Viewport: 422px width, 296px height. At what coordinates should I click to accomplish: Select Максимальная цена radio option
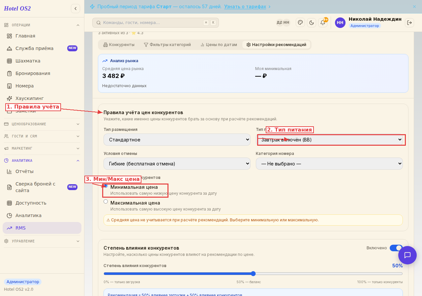coord(105,201)
